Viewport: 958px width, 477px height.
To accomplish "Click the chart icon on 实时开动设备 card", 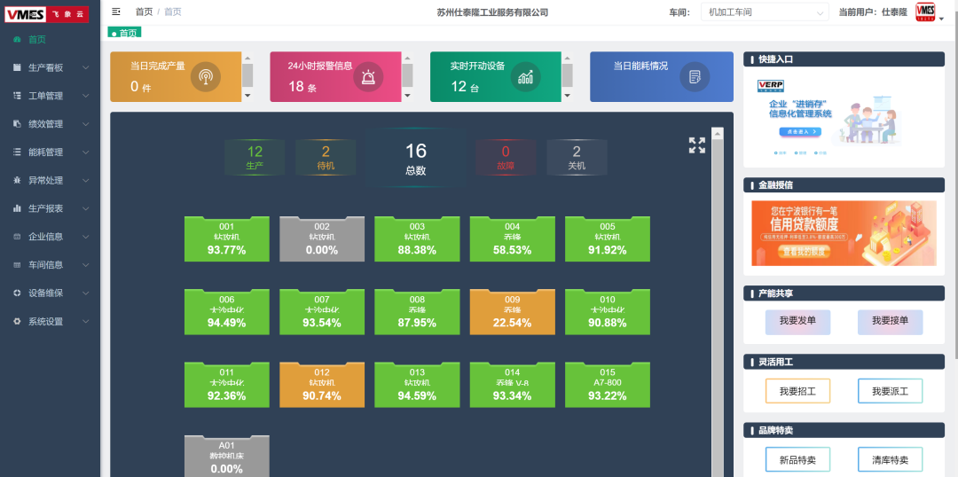I will [525, 77].
